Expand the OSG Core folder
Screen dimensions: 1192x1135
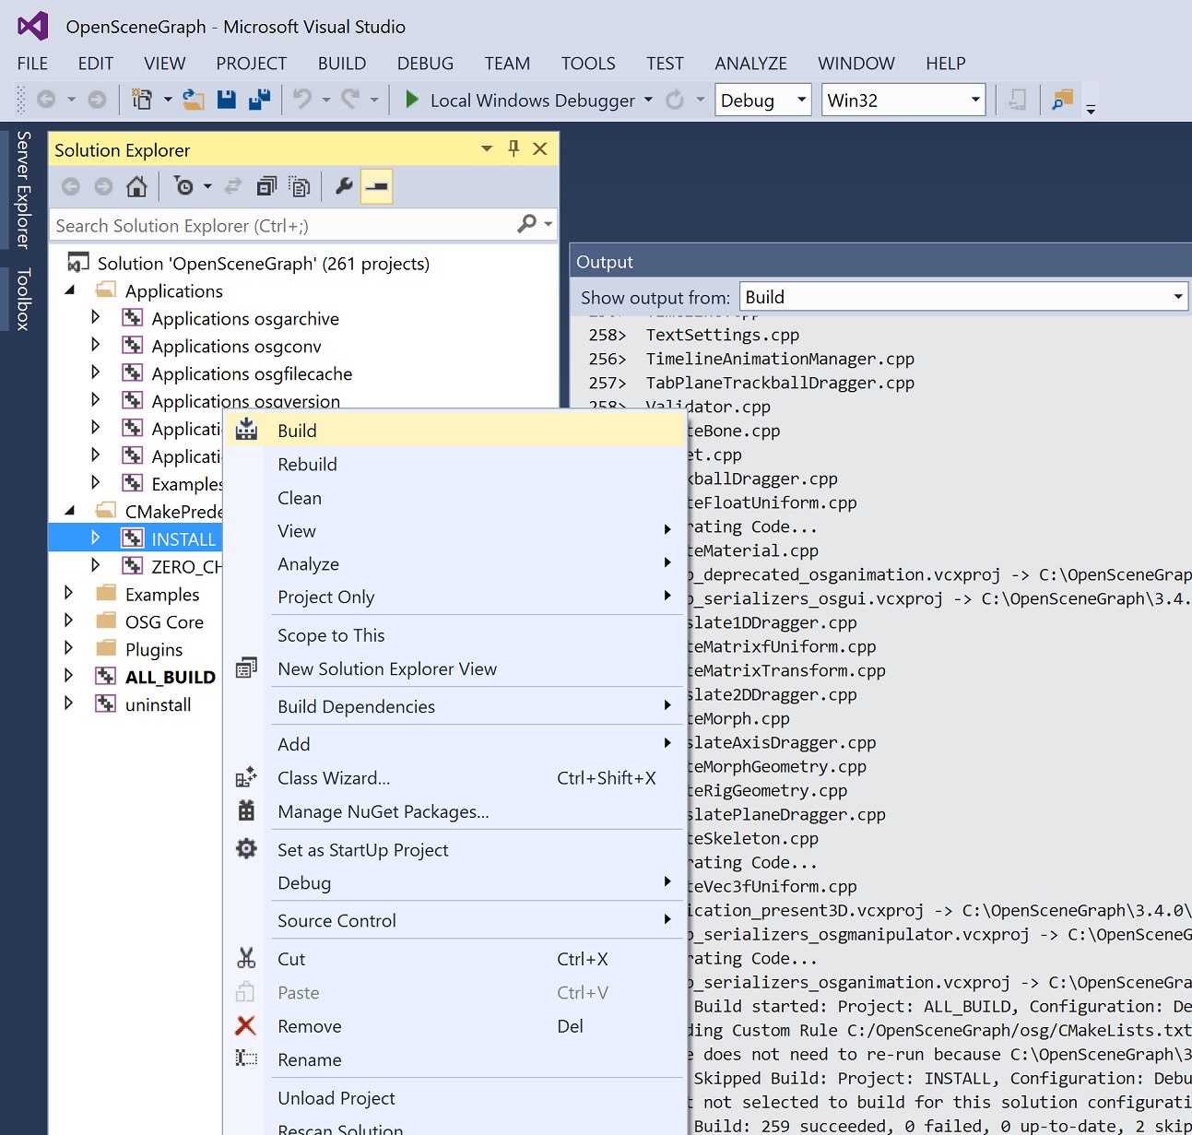68,621
